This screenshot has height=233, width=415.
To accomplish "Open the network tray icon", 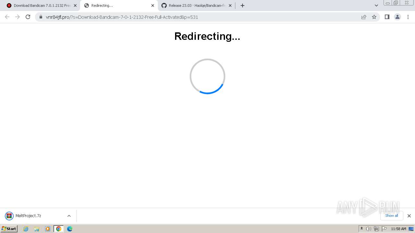I will [x=376, y=229].
